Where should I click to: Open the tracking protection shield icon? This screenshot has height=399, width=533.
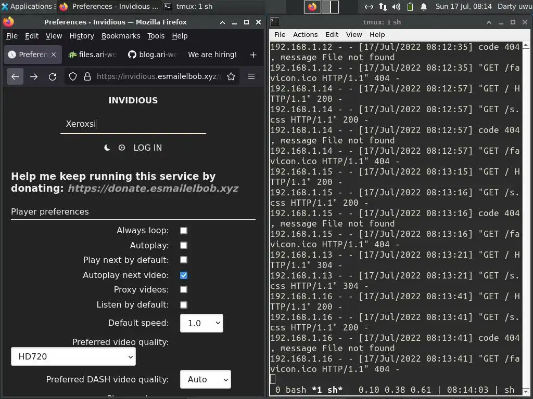[x=73, y=77]
